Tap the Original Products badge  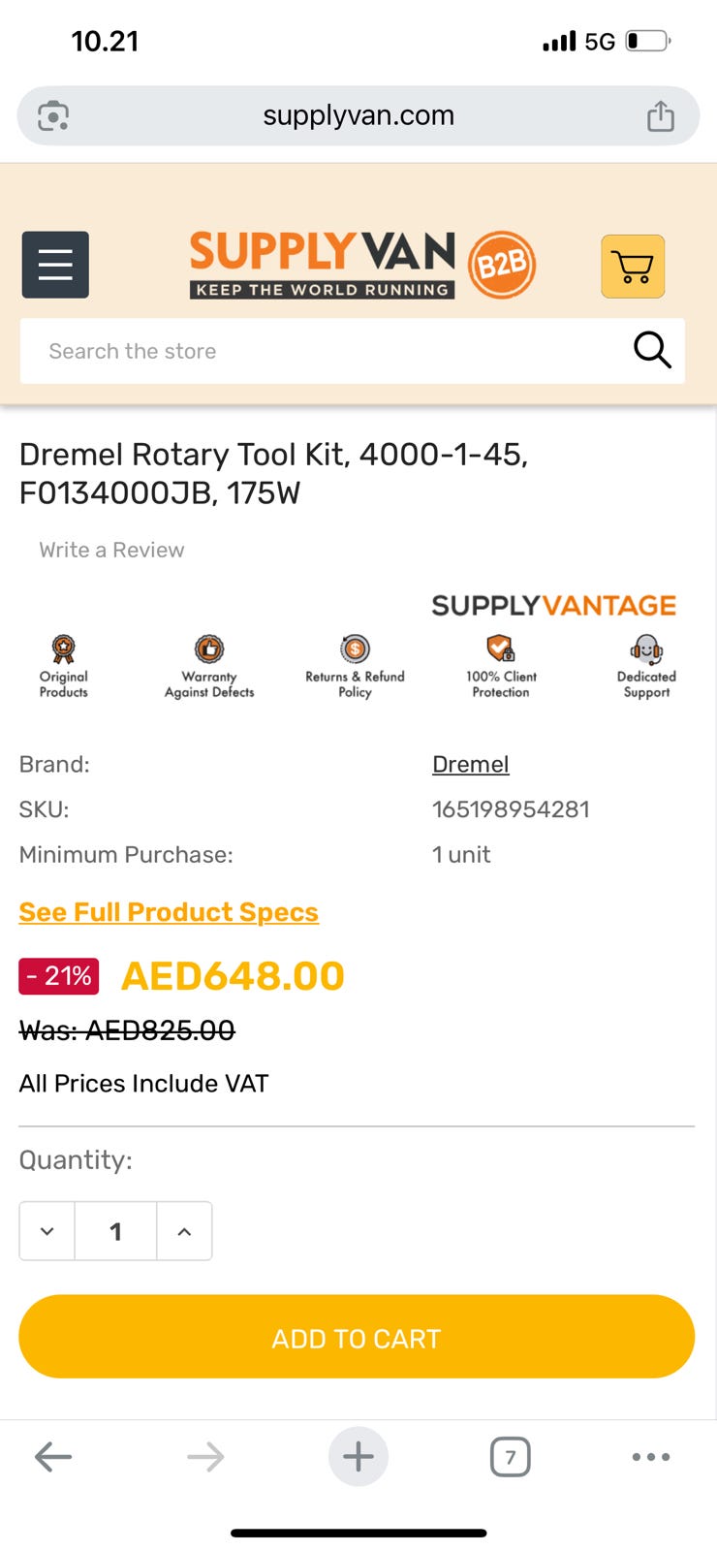coord(64,666)
